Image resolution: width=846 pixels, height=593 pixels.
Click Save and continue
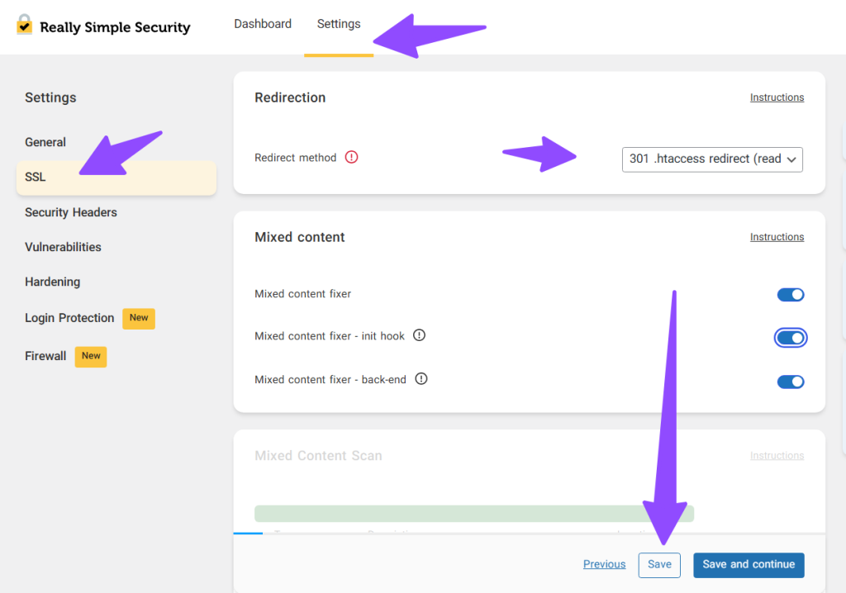[749, 565]
